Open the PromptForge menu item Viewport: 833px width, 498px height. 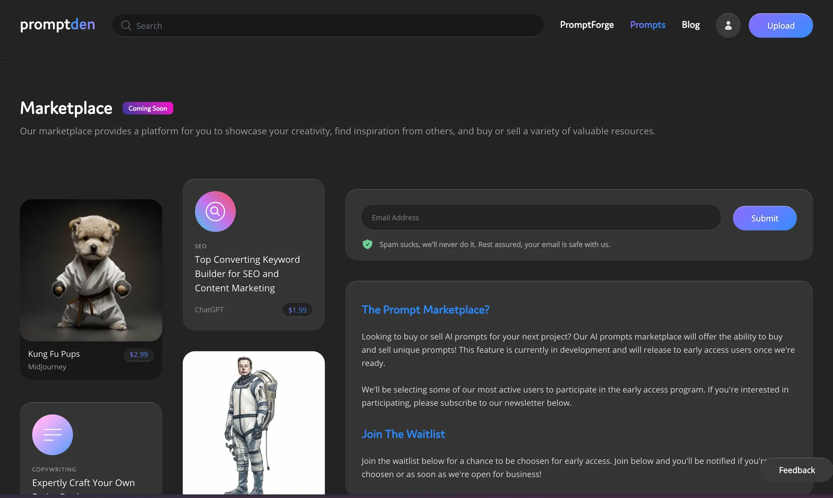point(587,25)
